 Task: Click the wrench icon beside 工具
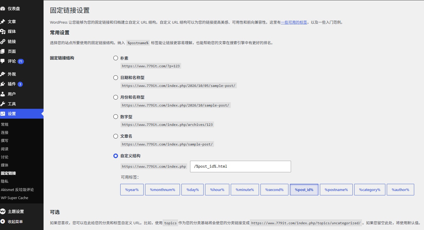tap(3, 104)
